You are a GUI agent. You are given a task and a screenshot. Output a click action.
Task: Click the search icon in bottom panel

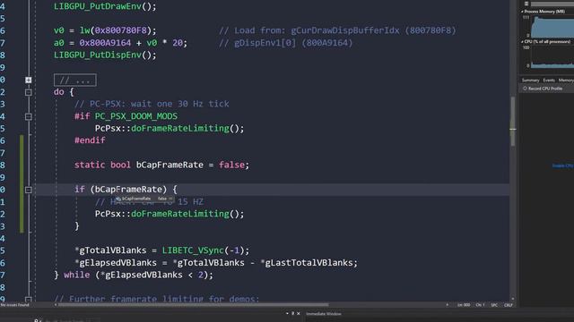coord(38,320)
